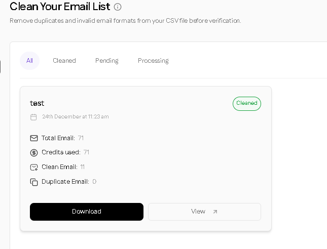Switch to the Cleaned tab
Image resolution: width=327 pixels, height=249 pixels.
(64, 61)
